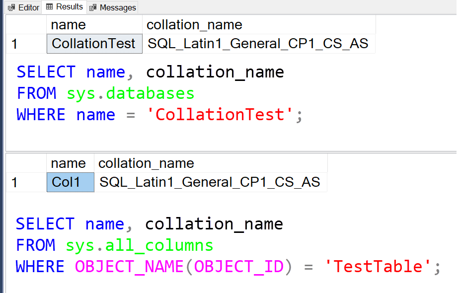Viewport: 459px width, 293px height.
Task: Click the Editor tab icon
Action: (x=11, y=8)
